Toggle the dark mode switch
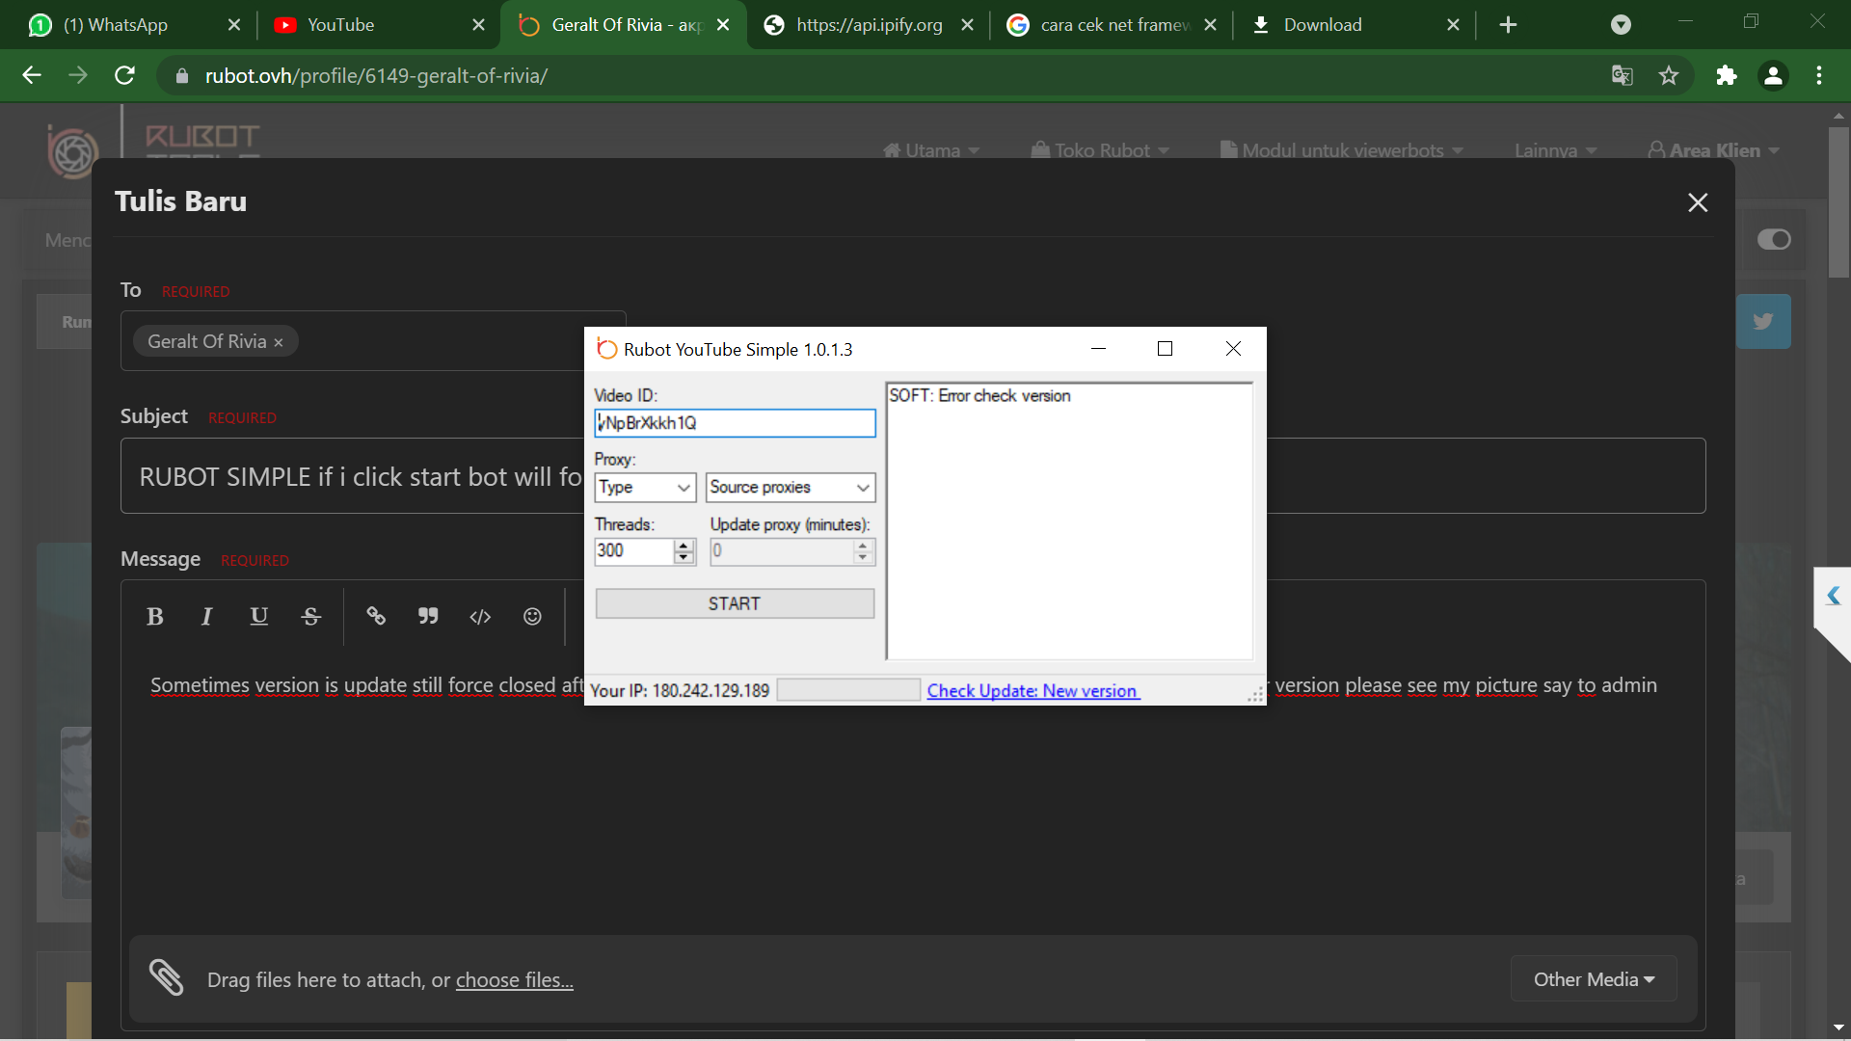Image resolution: width=1851 pixels, height=1041 pixels. (1773, 239)
